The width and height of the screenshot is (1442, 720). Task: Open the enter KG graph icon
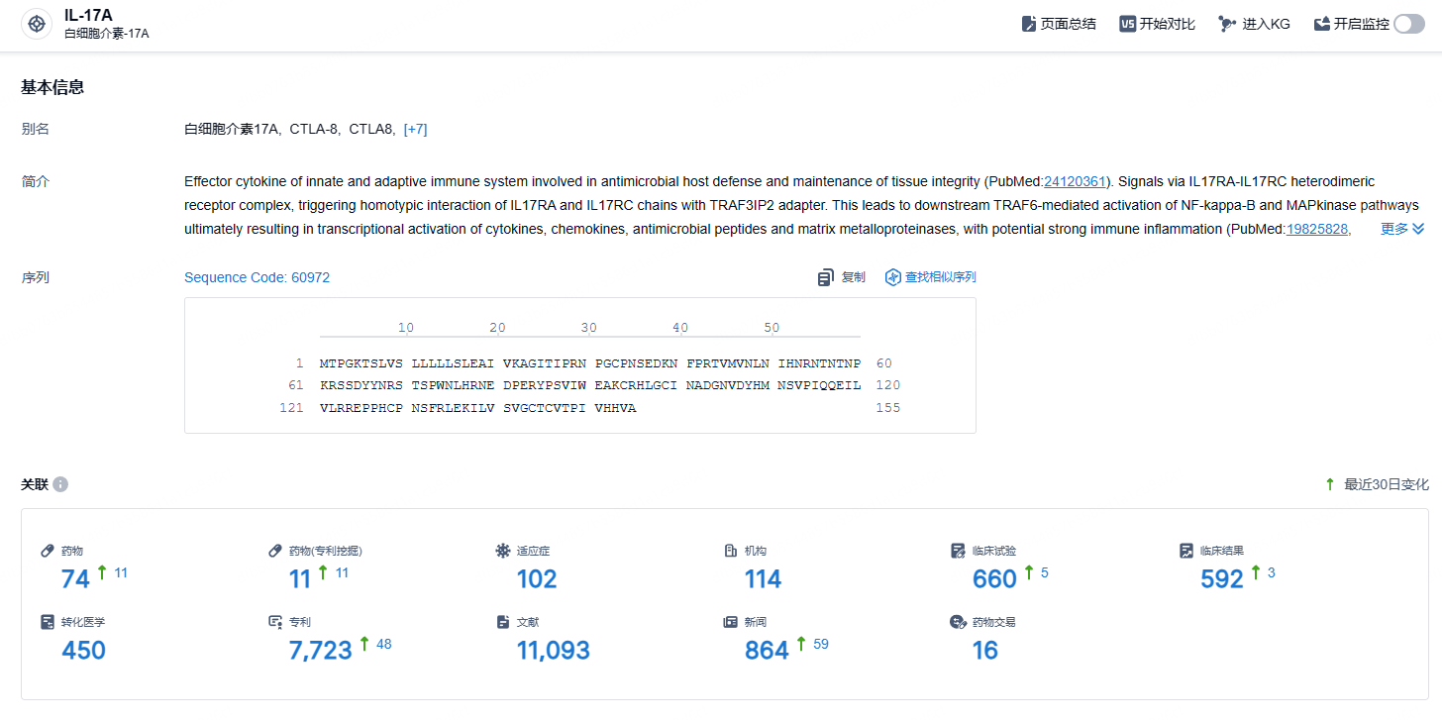(x=1228, y=24)
